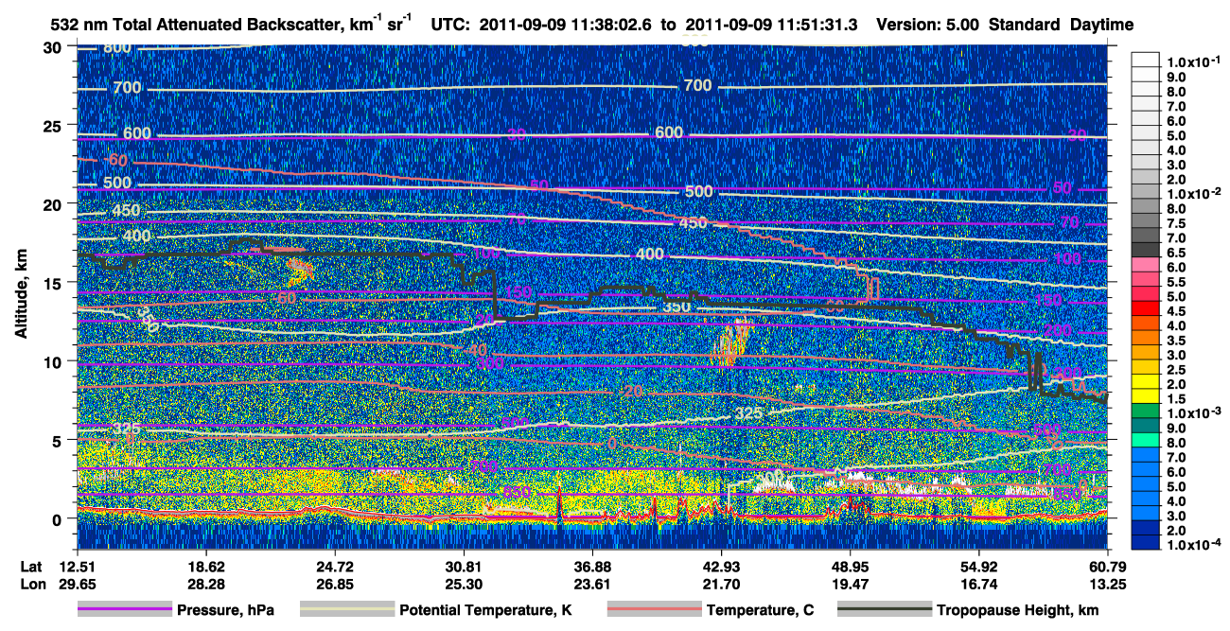The height and width of the screenshot is (631, 1230).
Task: Click the salmon line sample beside Temperature legend
Action: 654,610
